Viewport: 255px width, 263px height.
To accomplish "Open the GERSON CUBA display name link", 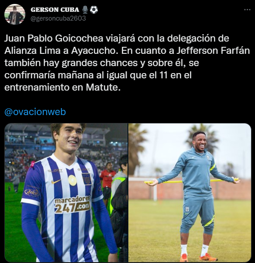I will click(x=55, y=10).
